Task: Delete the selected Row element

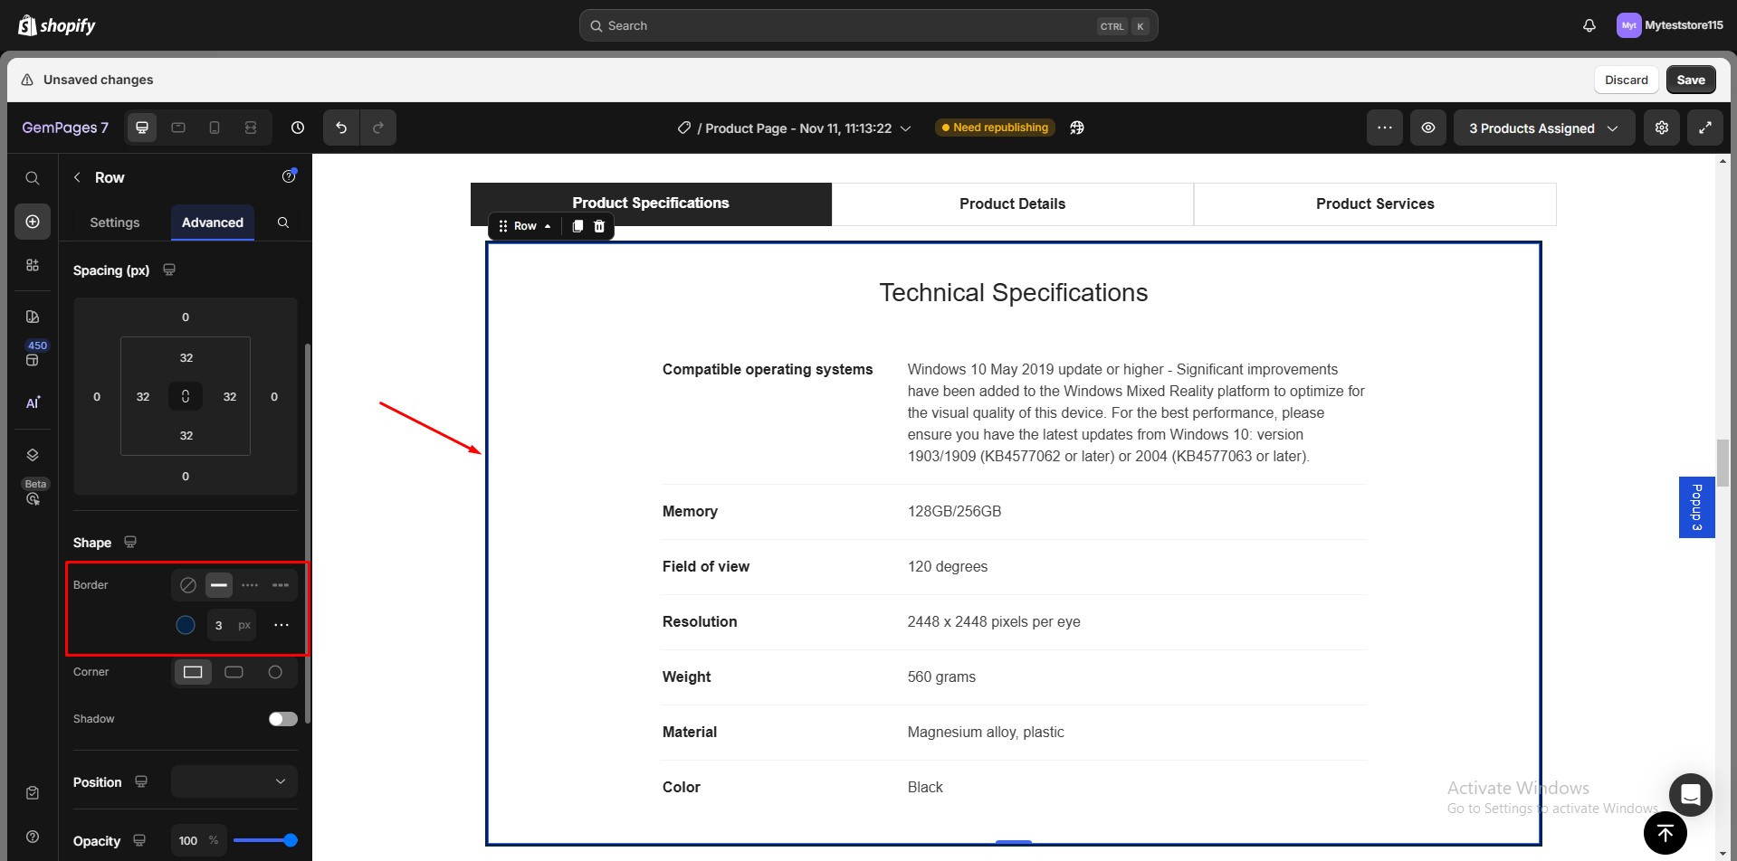Action: (599, 226)
